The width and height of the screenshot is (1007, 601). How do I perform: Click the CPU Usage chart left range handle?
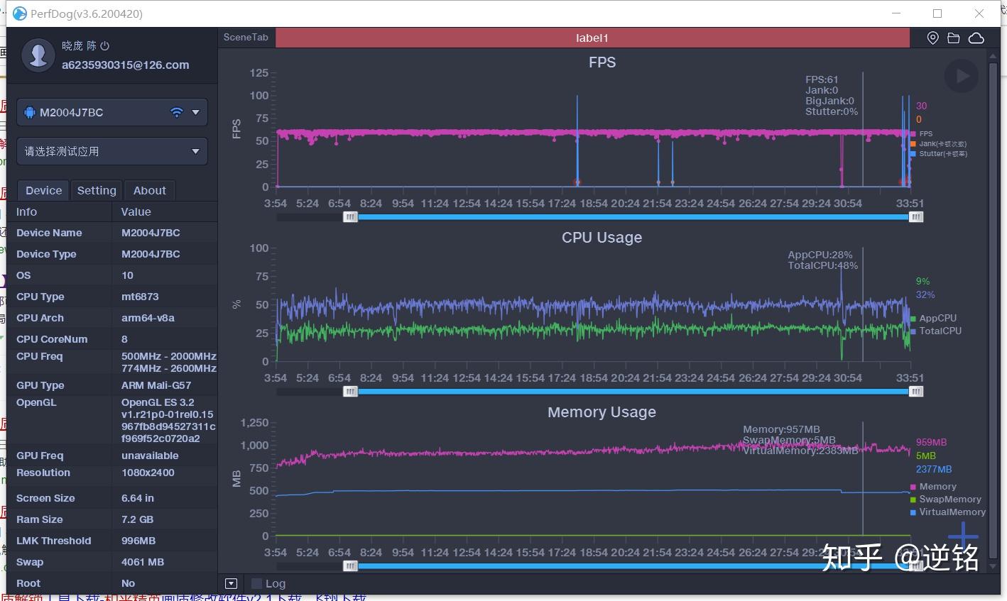(350, 392)
